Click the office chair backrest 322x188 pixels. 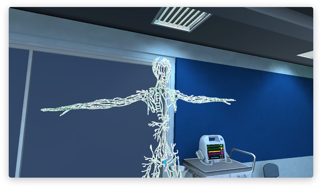pos(271,170)
